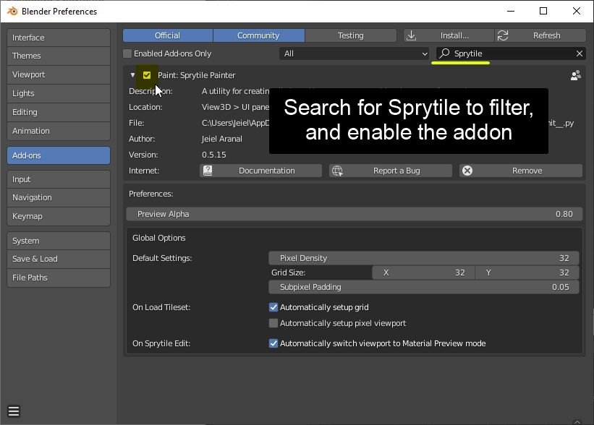Go to Lights preferences
594x425 pixels.
(x=59, y=93)
